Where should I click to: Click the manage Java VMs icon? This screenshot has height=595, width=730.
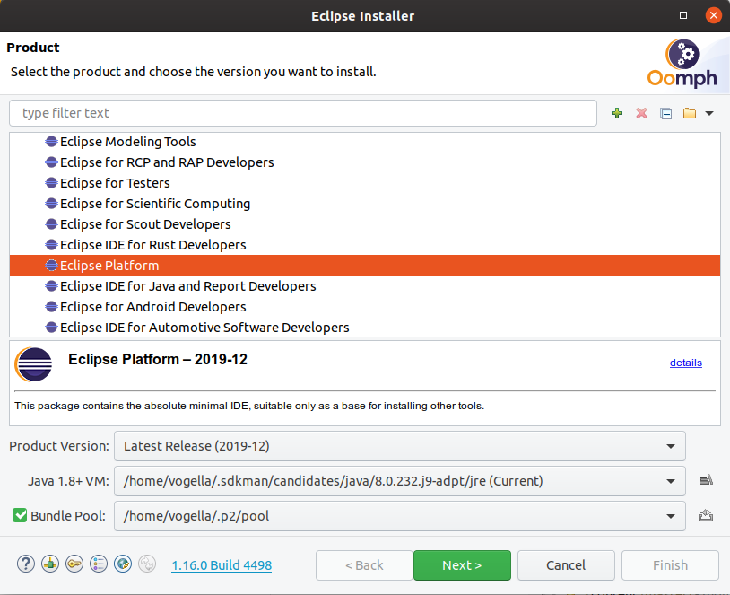(x=706, y=480)
